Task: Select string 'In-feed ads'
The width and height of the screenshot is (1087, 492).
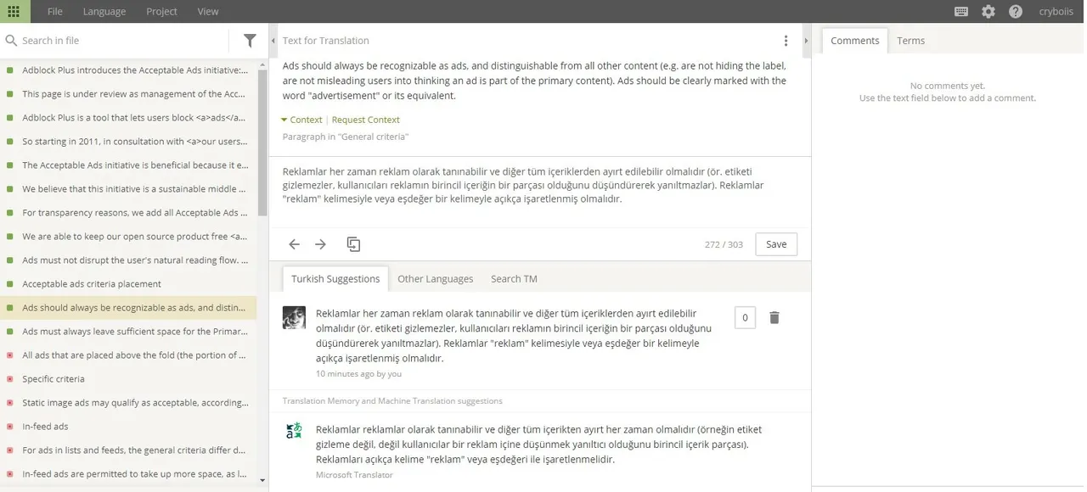Action: 128,427
